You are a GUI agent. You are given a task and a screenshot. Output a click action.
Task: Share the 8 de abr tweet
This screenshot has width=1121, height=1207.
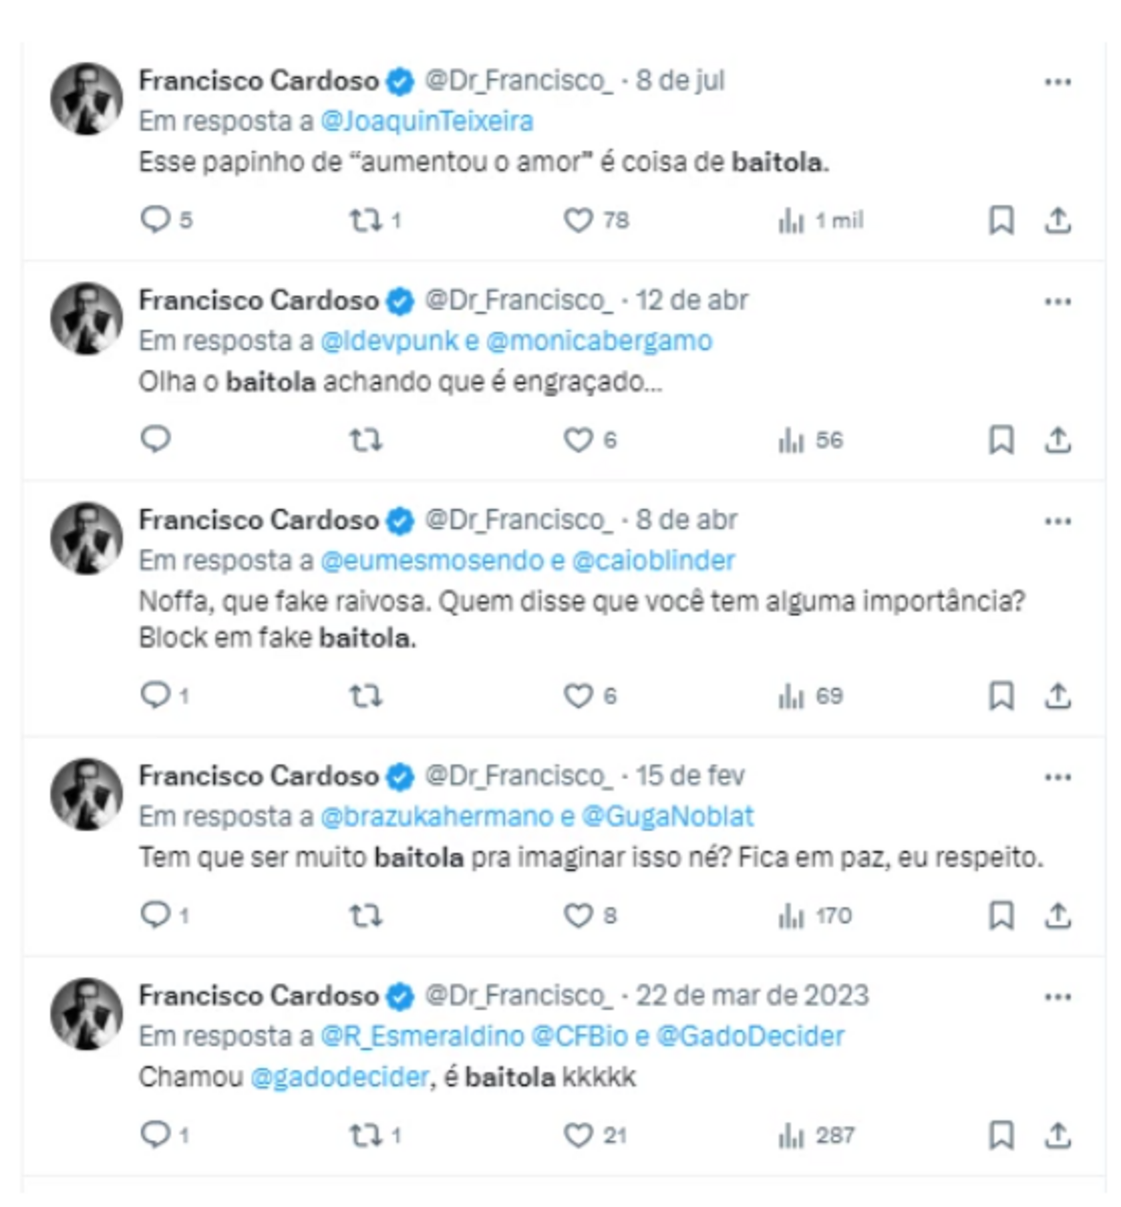1057,695
